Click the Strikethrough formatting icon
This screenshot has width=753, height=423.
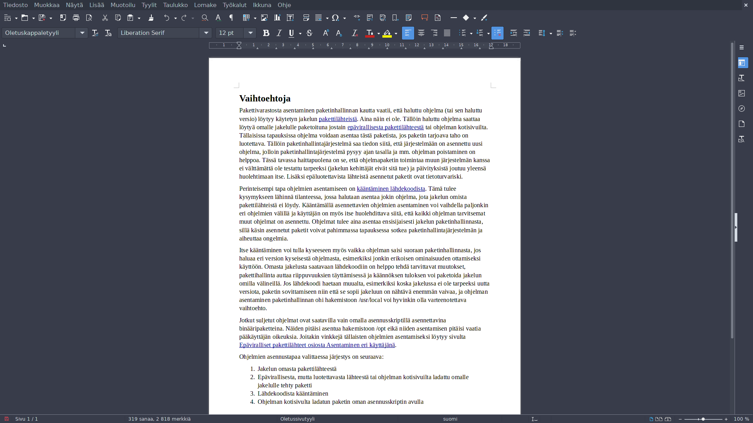(309, 33)
